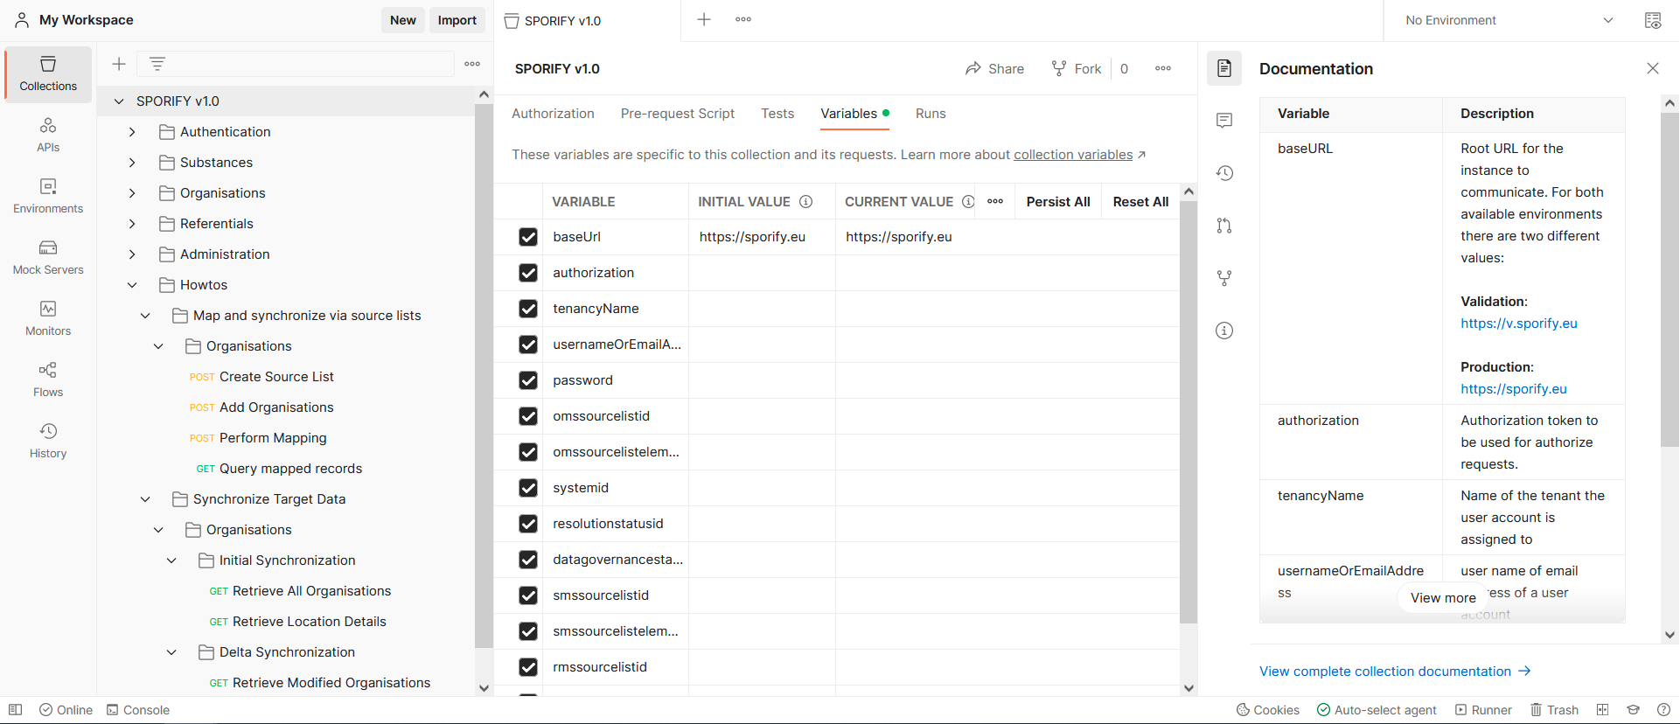Click the collection filter search field
Image resolution: width=1680 pixels, height=724 pixels.
click(x=310, y=64)
